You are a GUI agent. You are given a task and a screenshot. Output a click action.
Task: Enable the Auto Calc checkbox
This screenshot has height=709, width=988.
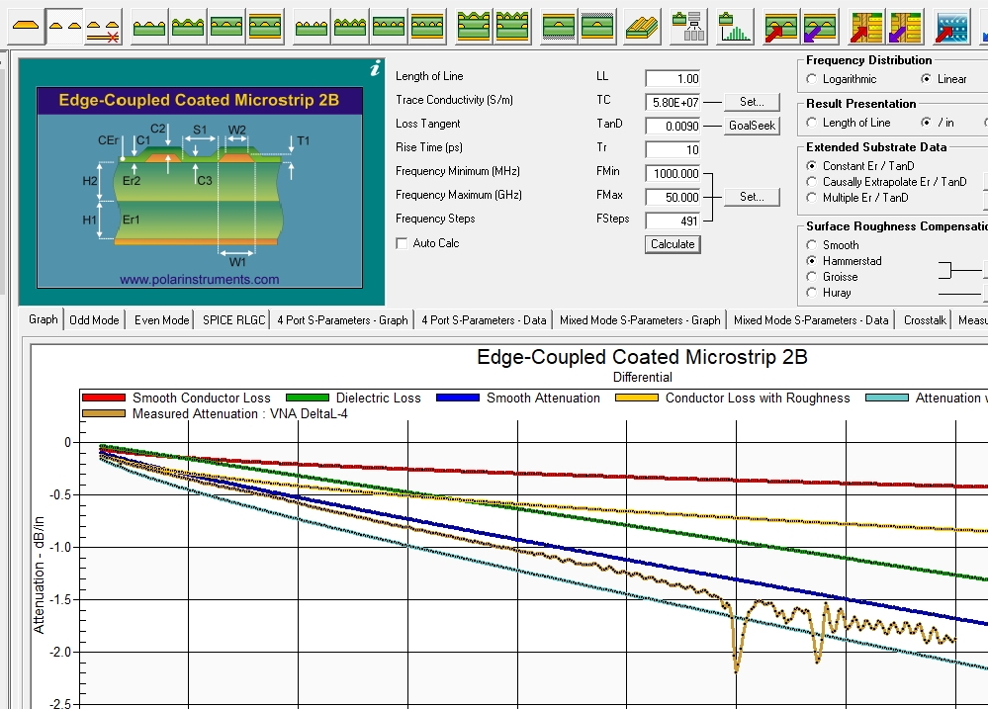402,243
